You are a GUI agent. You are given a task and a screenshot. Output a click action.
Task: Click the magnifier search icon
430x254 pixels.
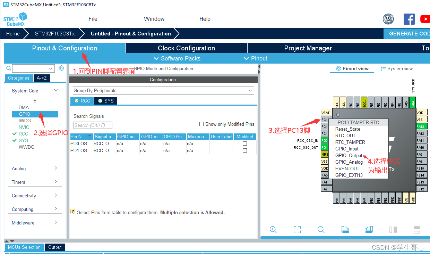click(9, 68)
